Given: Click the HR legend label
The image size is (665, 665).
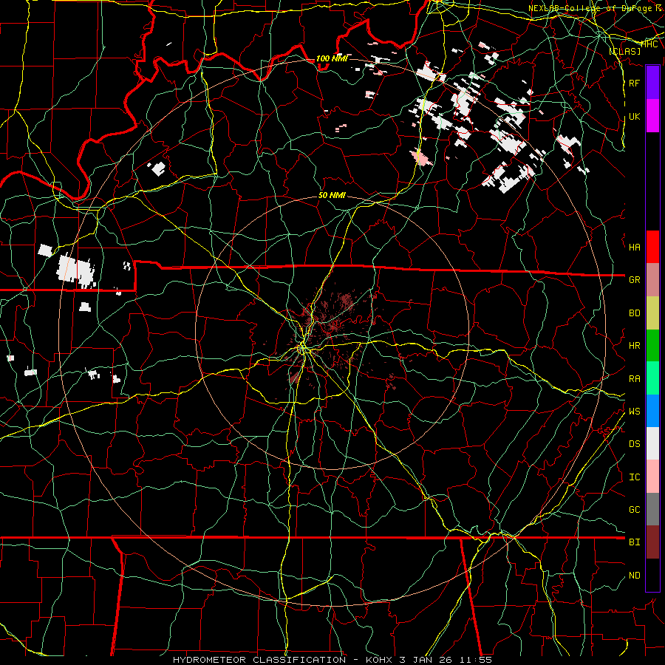Looking at the screenshot, I should (x=634, y=346).
